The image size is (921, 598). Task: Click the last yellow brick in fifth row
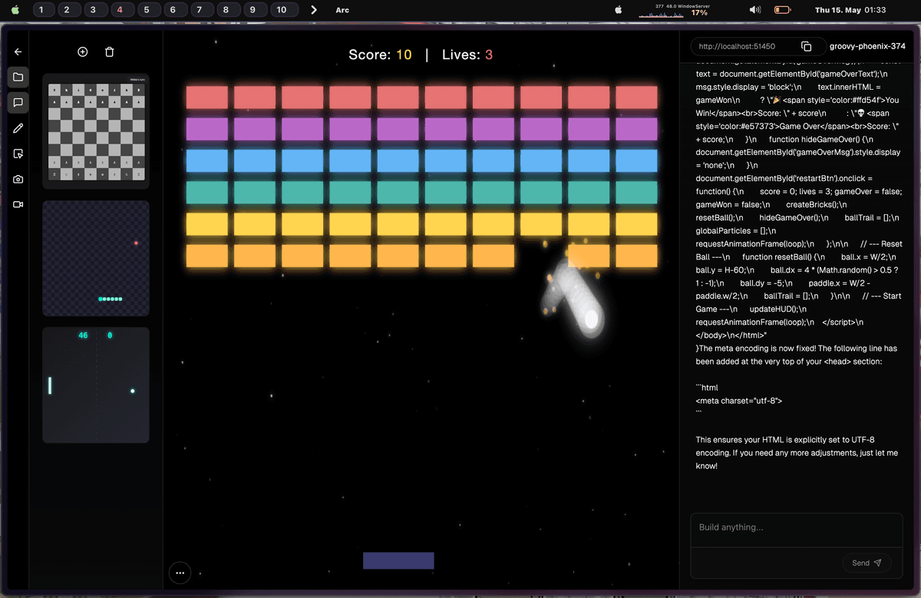(636, 224)
